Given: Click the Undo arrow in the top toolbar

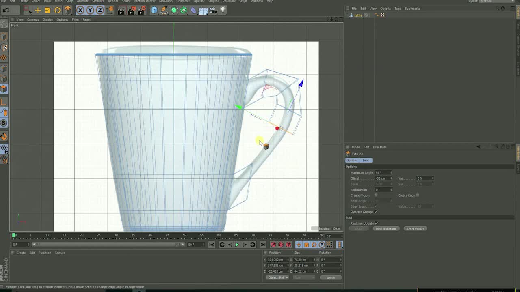Looking at the screenshot, I should [6, 10].
